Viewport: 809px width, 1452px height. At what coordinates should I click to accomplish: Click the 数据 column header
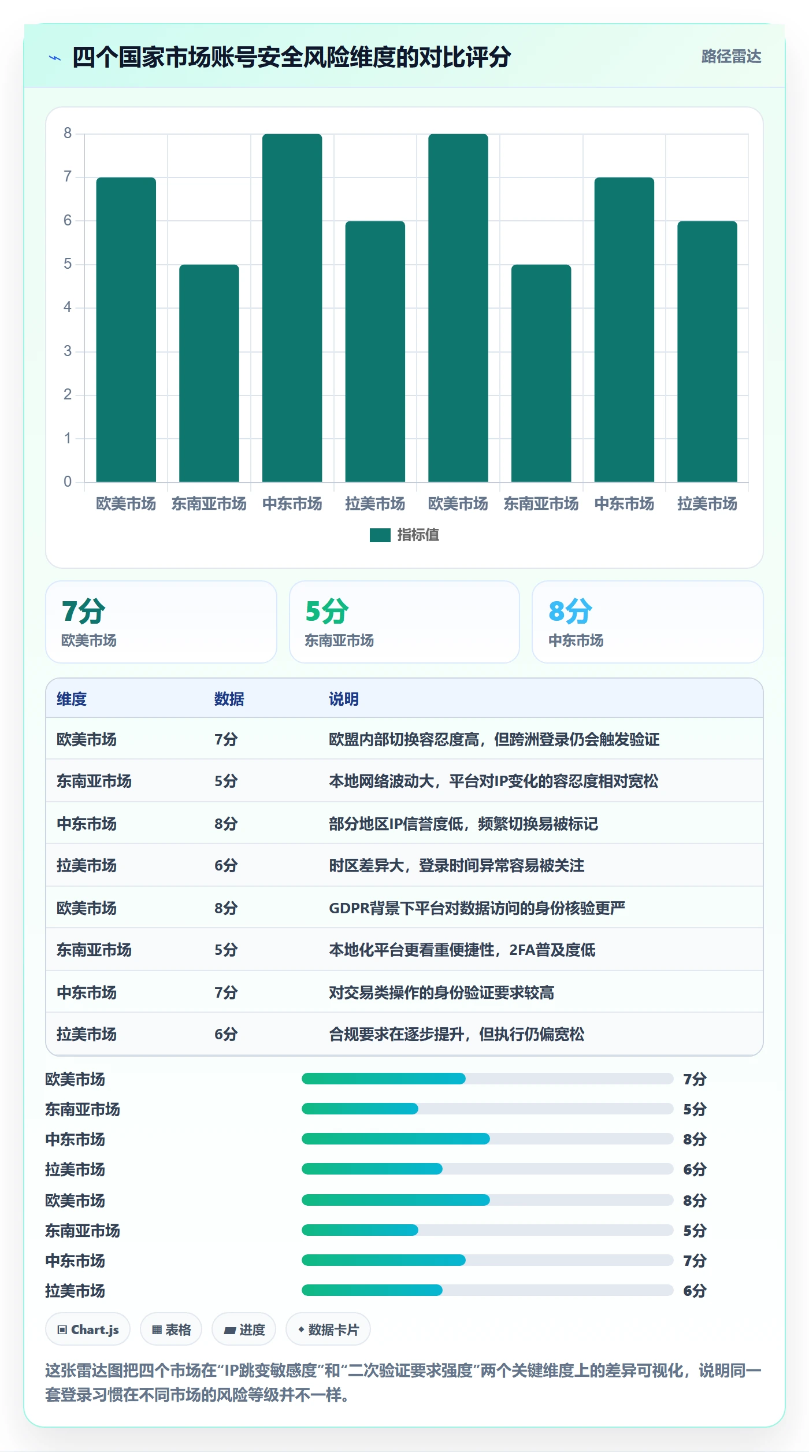(x=229, y=699)
